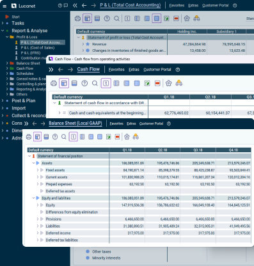
Task: Click the favorites star badge in the Balance Sheet toolbar
Action: point(127,137)
